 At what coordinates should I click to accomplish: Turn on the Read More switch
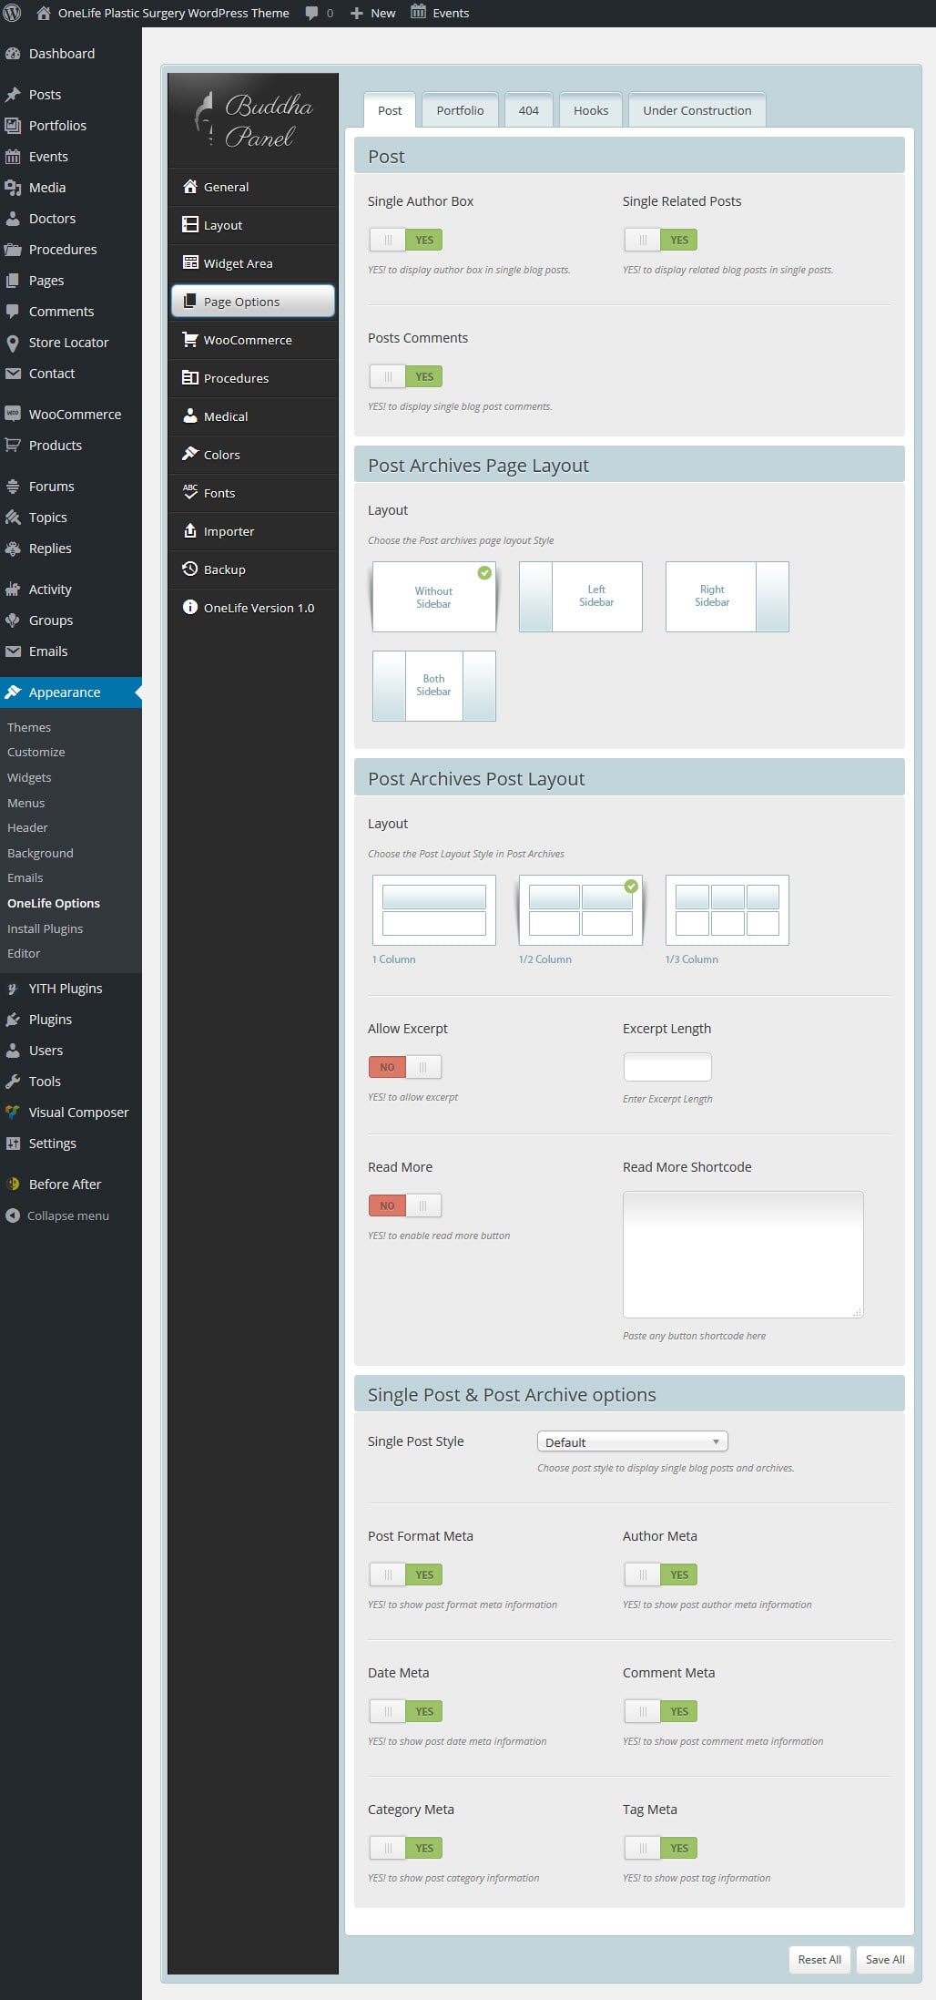point(405,1205)
